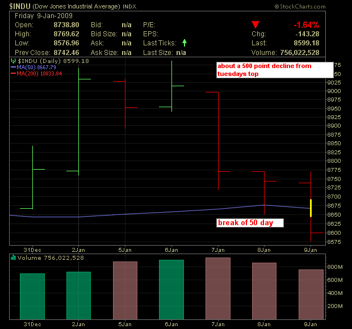Screen dimensions: 352x329
Task: Click the 7Jan red price bar
Action: [218, 141]
